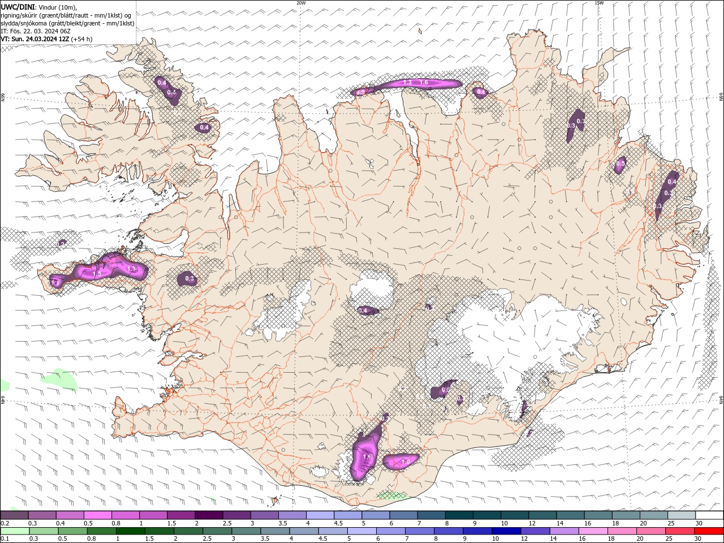Click the 4.5 label in top legend row
Image resolution: width=724 pixels, height=543 pixels.
(338, 523)
